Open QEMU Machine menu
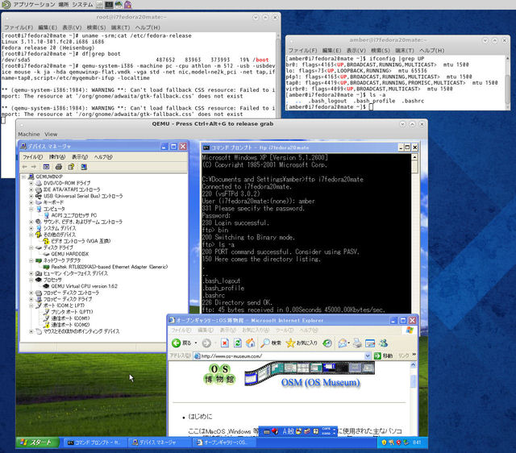Screen dimensions: 516x453 point(29,135)
